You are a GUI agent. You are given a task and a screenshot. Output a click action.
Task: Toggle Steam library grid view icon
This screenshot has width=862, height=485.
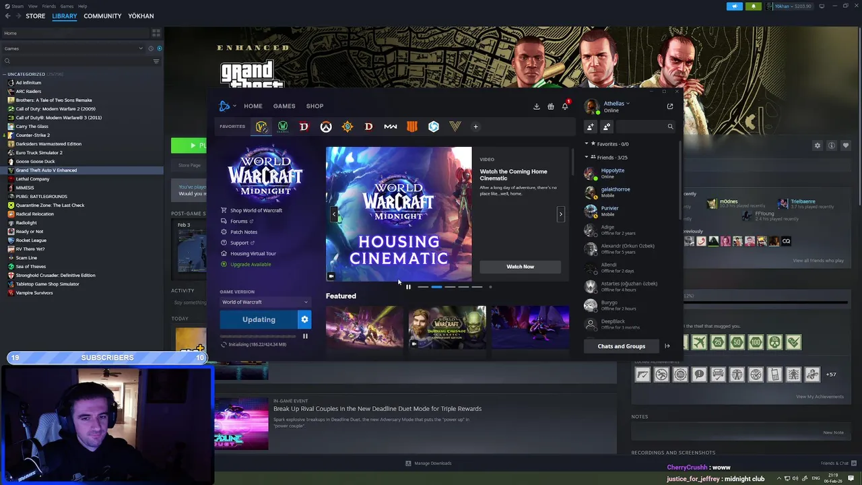156,33
